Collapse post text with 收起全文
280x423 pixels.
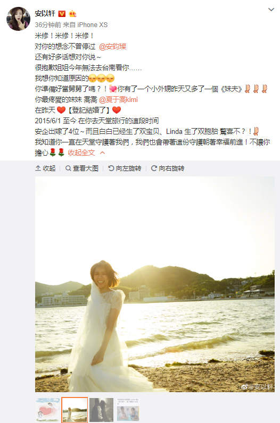click(81, 153)
